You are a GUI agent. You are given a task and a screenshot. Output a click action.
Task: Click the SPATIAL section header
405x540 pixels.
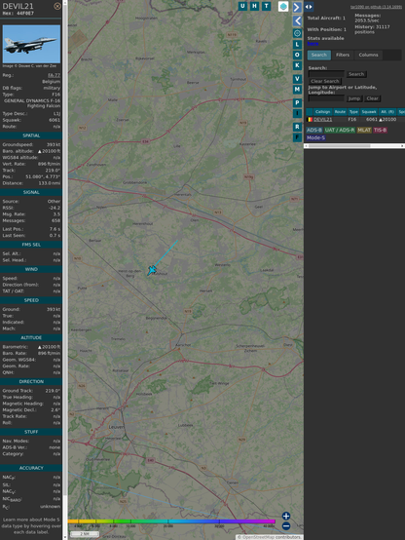click(x=31, y=135)
